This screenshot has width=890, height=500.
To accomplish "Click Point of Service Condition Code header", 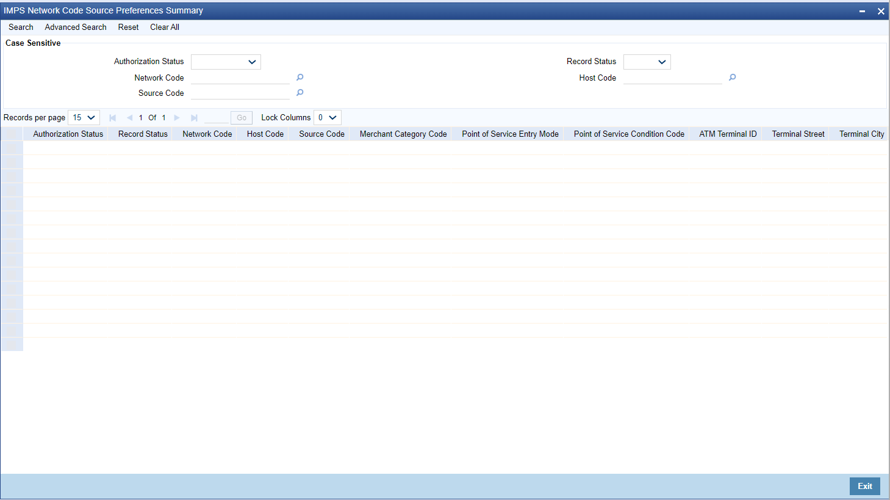I will (x=629, y=134).
